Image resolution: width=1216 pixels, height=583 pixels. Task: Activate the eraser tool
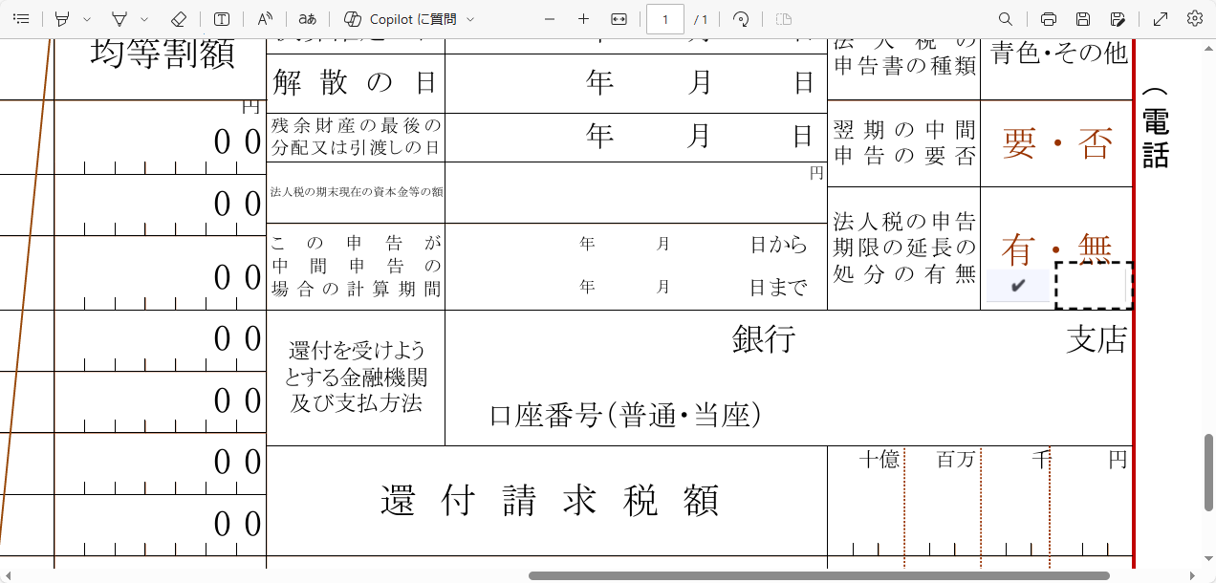click(178, 19)
